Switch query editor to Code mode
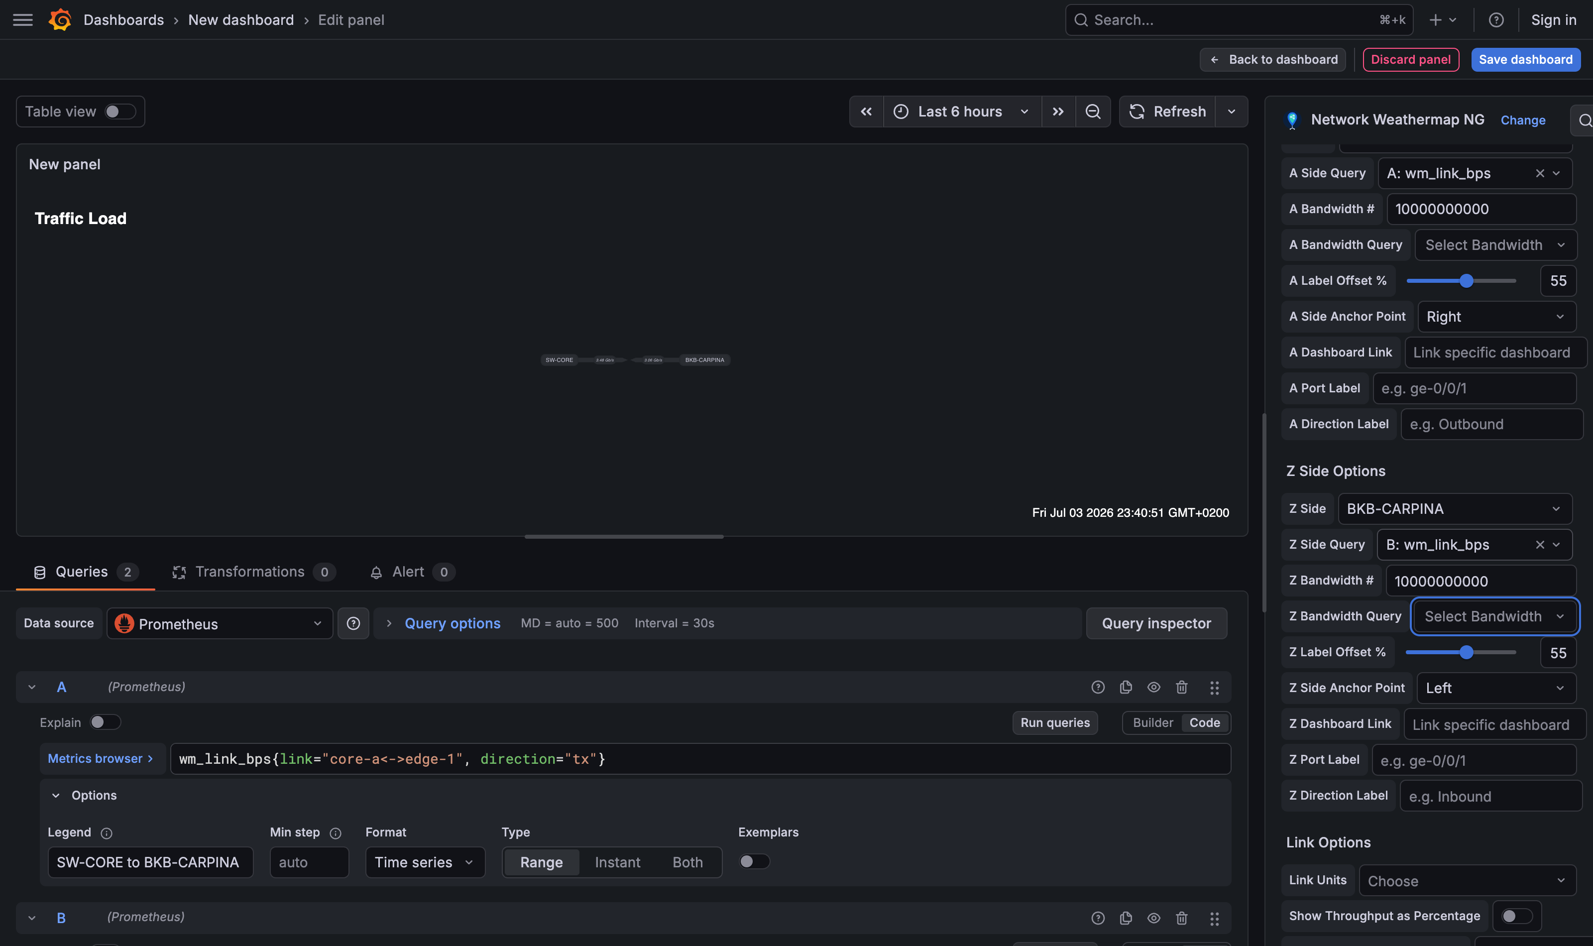 point(1204,722)
